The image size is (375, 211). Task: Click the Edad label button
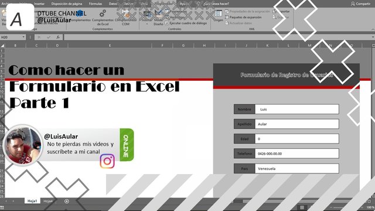click(x=244, y=139)
